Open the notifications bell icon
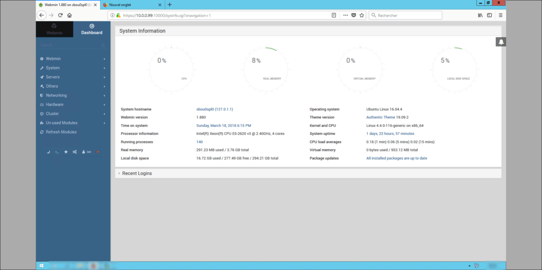Image resolution: width=542 pixels, height=270 pixels. pos(501,42)
